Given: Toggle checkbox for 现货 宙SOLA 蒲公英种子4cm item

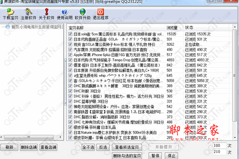Looking at the screenshot, I should 70,45.
